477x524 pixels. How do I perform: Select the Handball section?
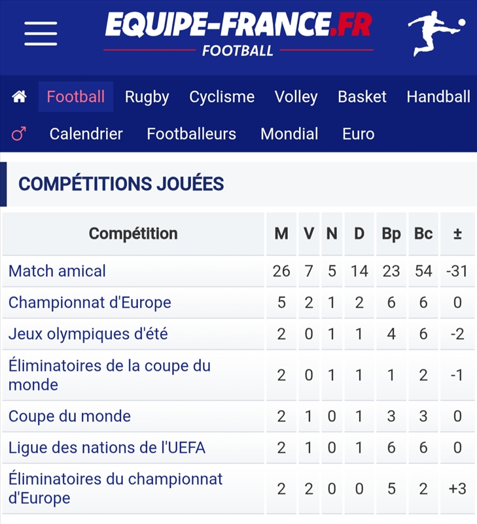(x=438, y=97)
